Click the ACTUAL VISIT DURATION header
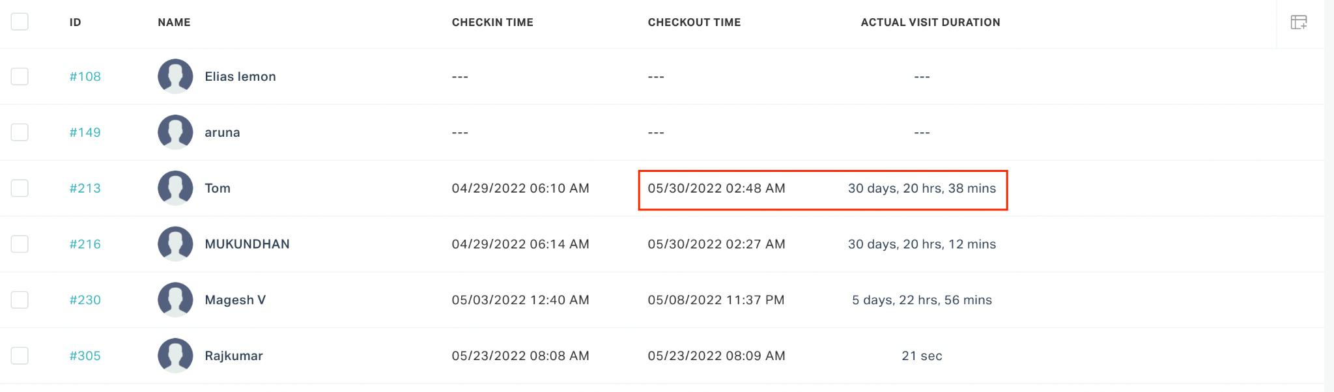This screenshot has height=392, width=1334. pos(930,22)
